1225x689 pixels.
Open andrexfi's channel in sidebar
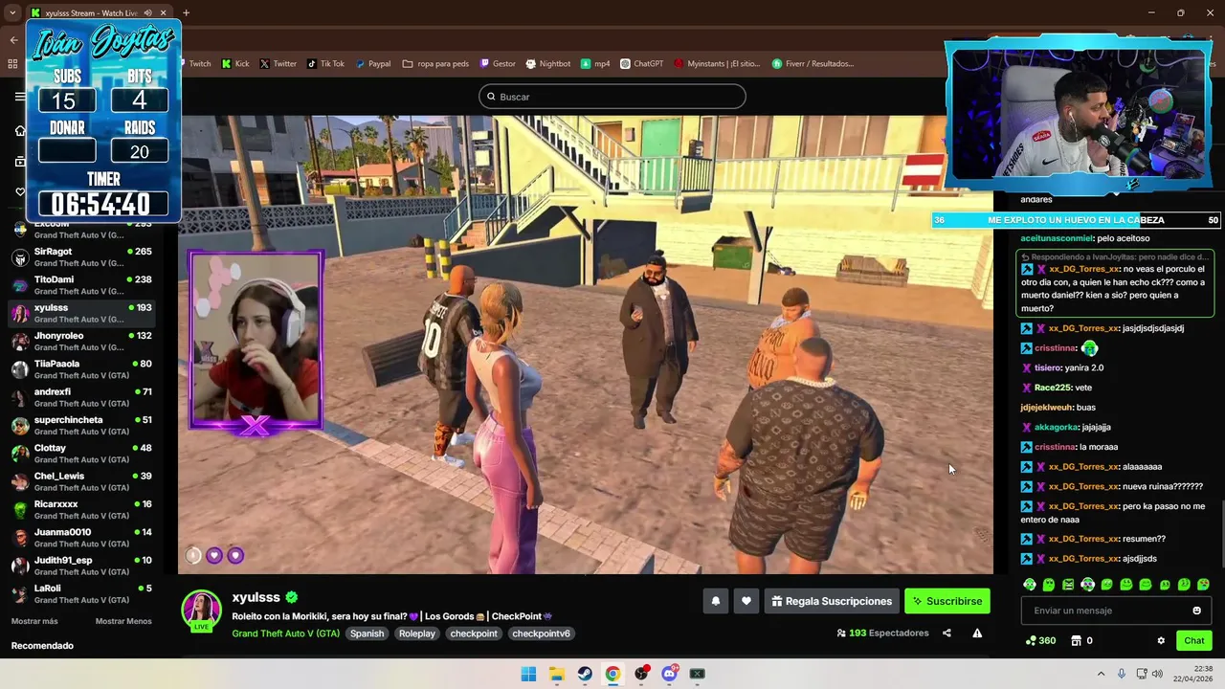(x=81, y=397)
